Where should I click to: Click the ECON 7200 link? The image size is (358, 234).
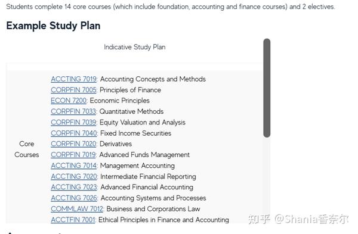point(69,101)
